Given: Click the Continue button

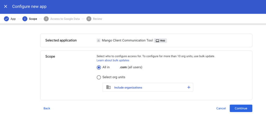Looking at the screenshot, I should [x=241, y=108].
